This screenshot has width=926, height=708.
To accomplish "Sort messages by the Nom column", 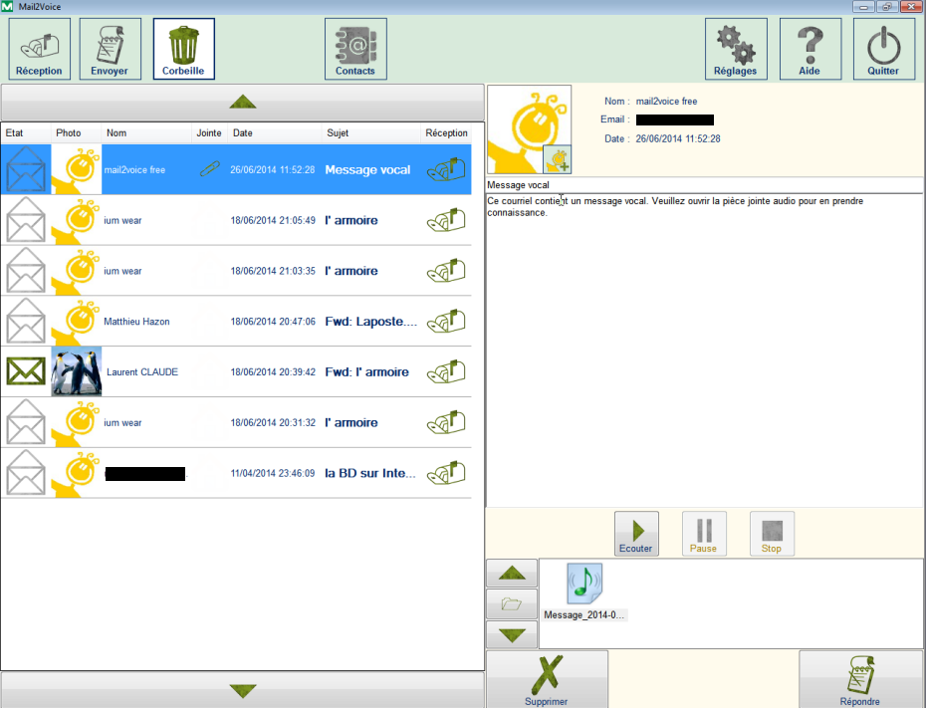I will 146,133.
